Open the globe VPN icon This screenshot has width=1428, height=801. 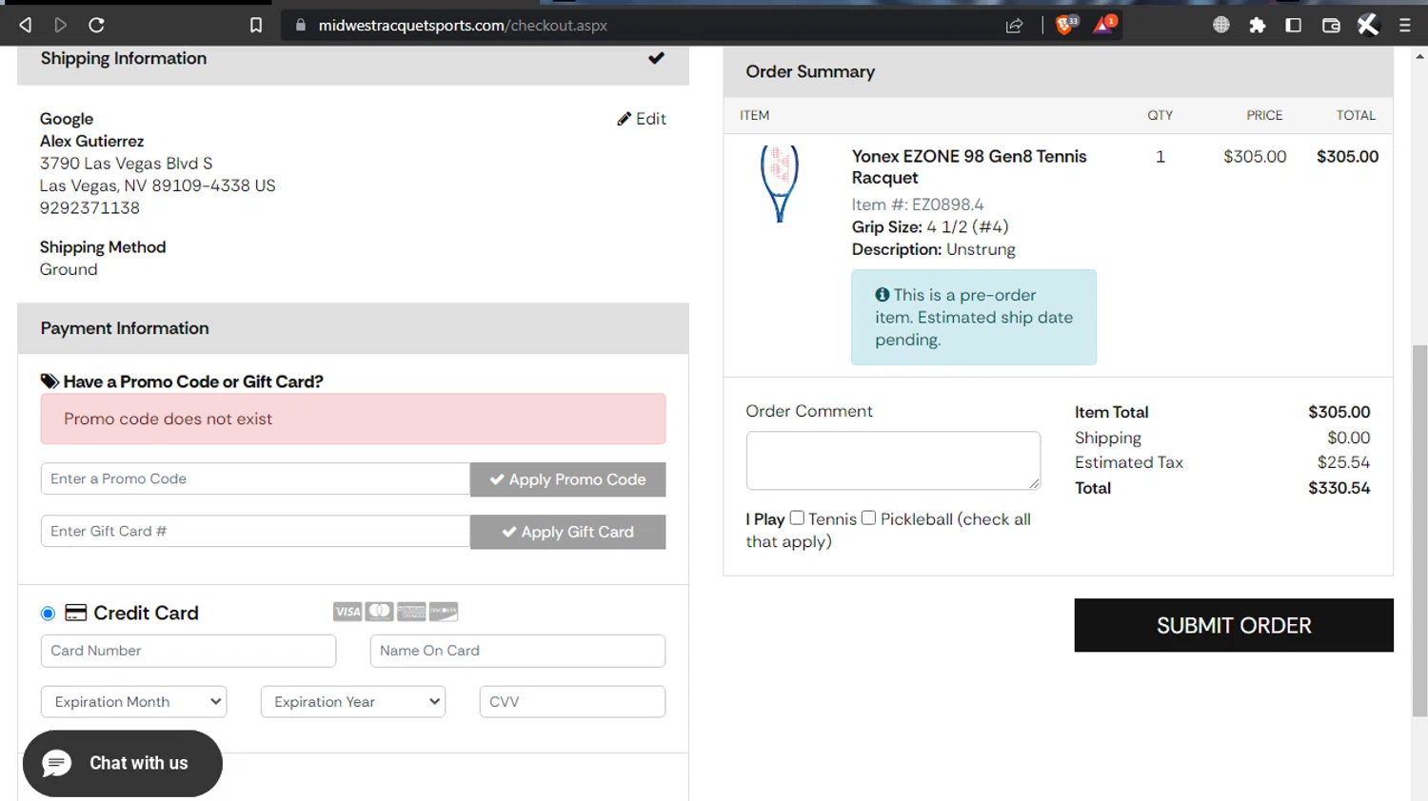click(1221, 25)
